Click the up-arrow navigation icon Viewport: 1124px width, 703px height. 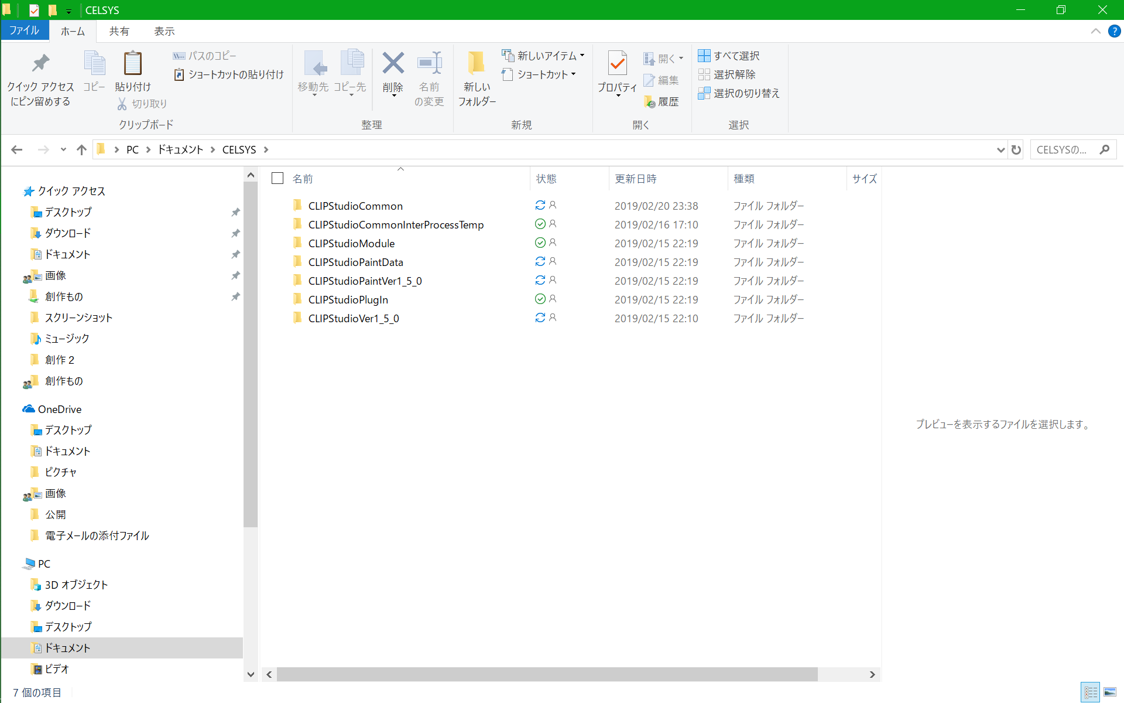coord(81,150)
